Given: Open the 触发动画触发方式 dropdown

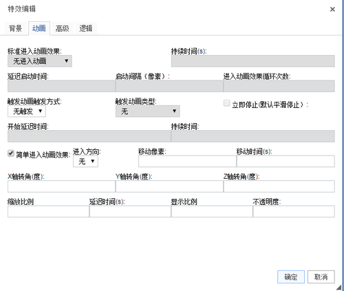Looking at the screenshot, I should (27, 111).
